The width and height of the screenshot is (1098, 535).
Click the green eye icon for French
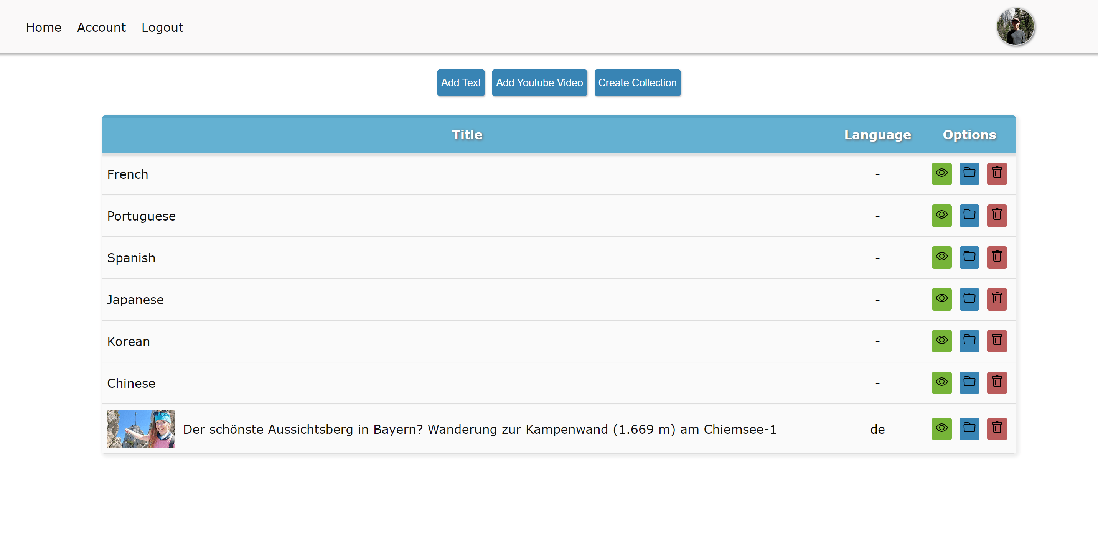pyautogui.click(x=941, y=174)
